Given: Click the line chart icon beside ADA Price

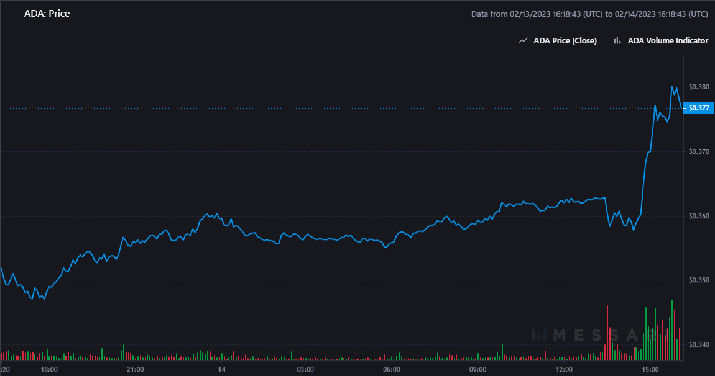Looking at the screenshot, I should tap(523, 40).
